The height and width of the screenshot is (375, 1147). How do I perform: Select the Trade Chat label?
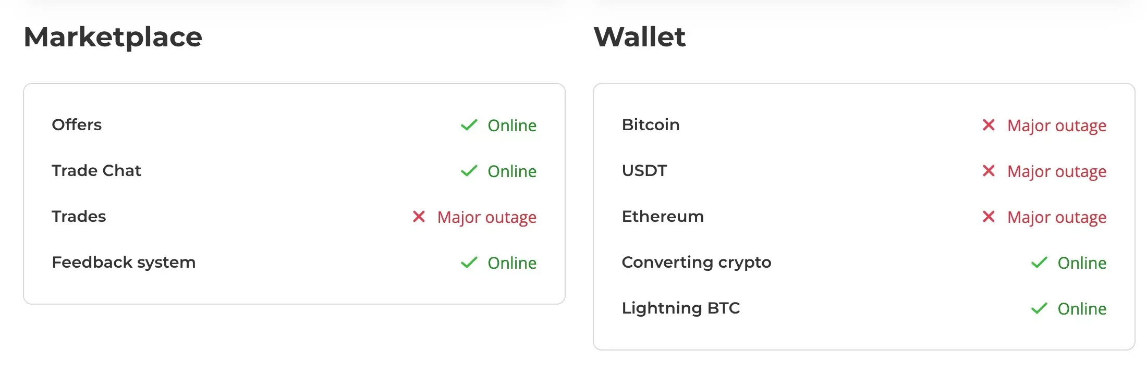pyautogui.click(x=96, y=171)
